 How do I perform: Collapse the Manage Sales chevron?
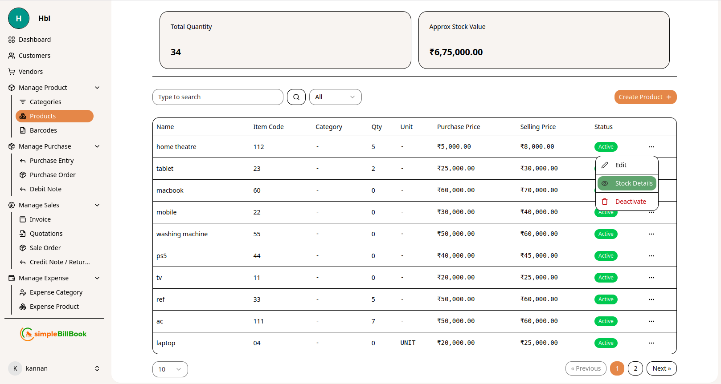click(x=97, y=205)
